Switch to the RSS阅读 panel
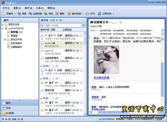 [20, 113]
